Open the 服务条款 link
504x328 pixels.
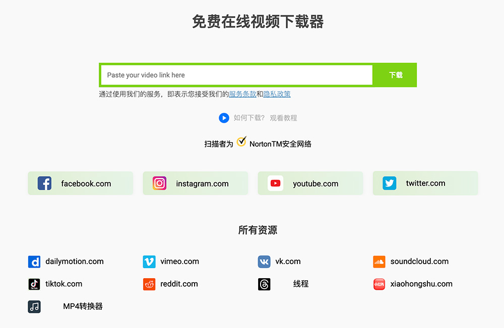point(243,94)
